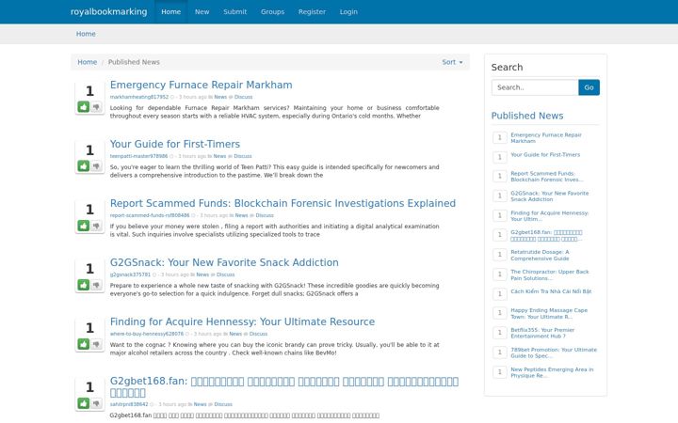Open Finding for Acquire Hennessy article title
This screenshot has width=678, height=423.
pos(242,321)
